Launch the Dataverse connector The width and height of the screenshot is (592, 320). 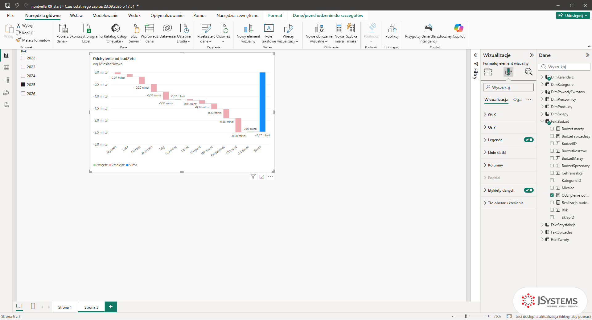click(167, 31)
